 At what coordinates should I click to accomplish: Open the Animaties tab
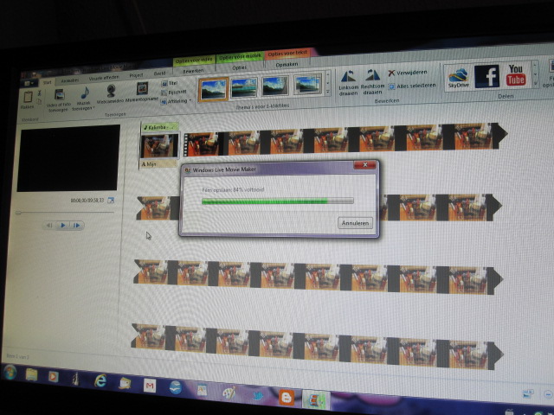(x=70, y=80)
